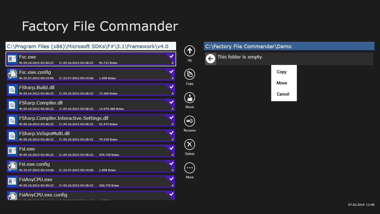Click the C:\Factory File Commander\Demo path header
This screenshot has height=214, width=380.
tap(289, 46)
